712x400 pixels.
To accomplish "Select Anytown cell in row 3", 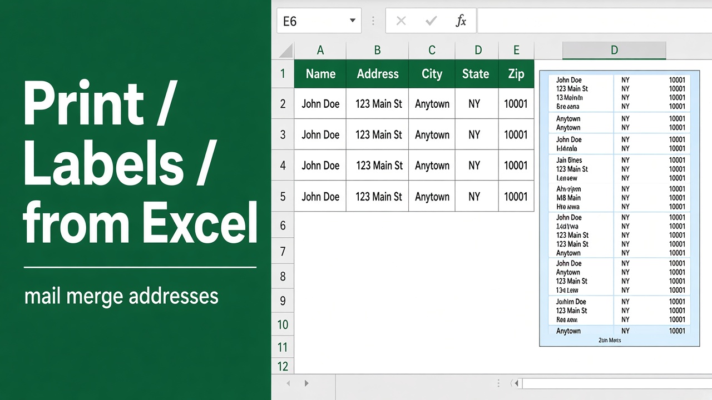I will 432,134.
